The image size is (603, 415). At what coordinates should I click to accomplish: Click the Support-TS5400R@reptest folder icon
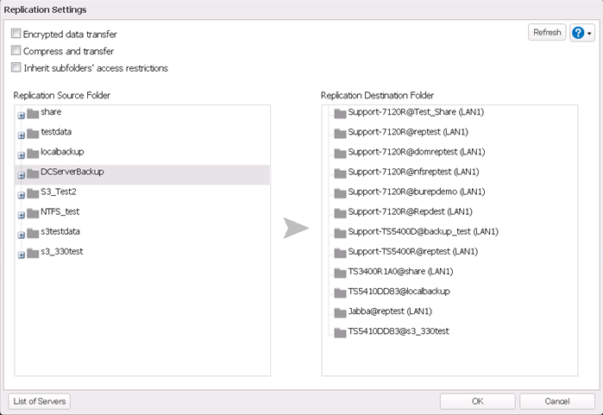click(339, 253)
